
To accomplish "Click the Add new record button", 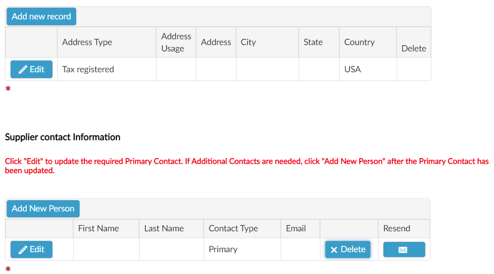I will [x=41, y=16].
